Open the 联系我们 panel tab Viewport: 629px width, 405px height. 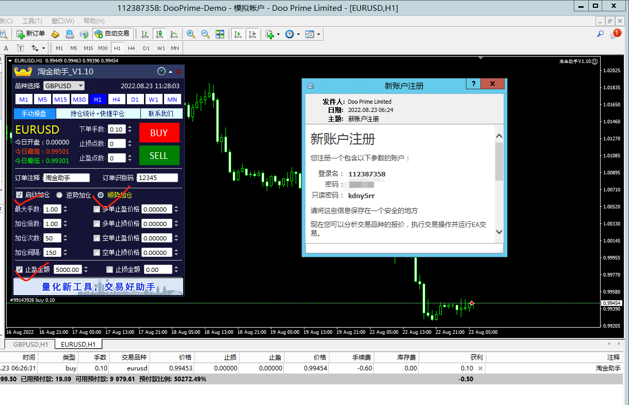coord(161,114)
